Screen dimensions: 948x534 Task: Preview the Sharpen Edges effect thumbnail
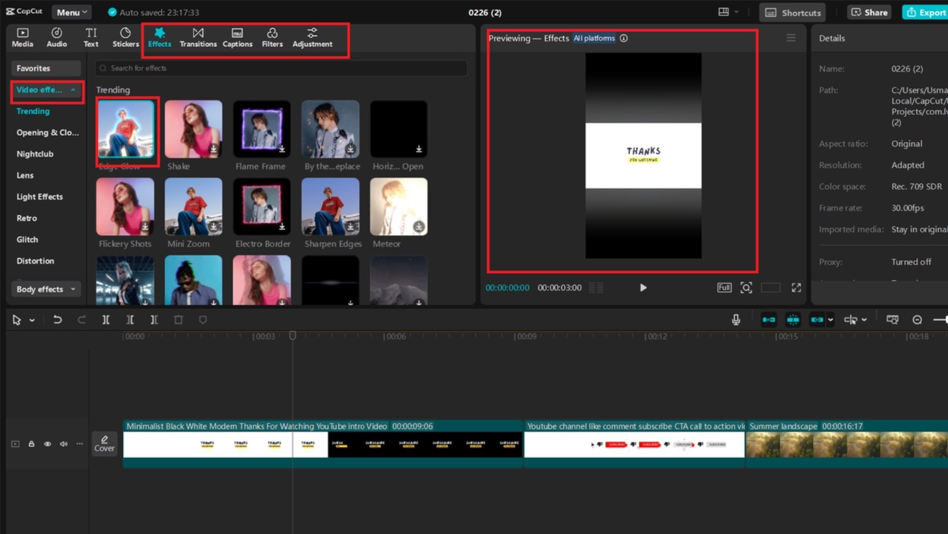tap(330, 206)
